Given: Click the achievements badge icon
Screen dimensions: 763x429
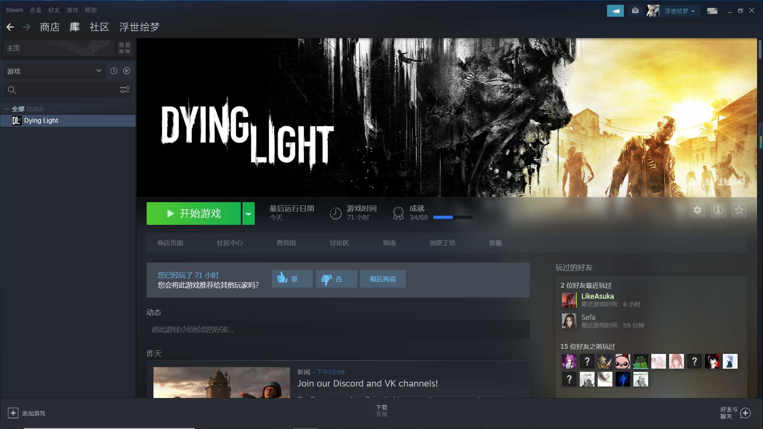Looking at the screenshot, I should pyautogui.click(x=398, y=213).
